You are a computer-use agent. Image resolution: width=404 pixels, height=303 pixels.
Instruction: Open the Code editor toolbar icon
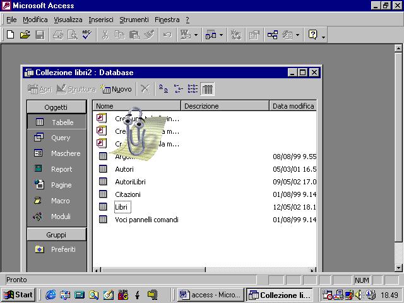[x=235, y=35]
